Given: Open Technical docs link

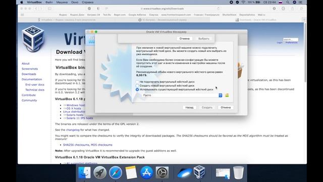Looking at the screenshot, I should [35, 90].
